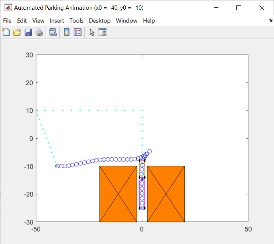Click the y-axis label -30
The width and height of the screenshot is (274, 244).
click(x=29, y=222)
